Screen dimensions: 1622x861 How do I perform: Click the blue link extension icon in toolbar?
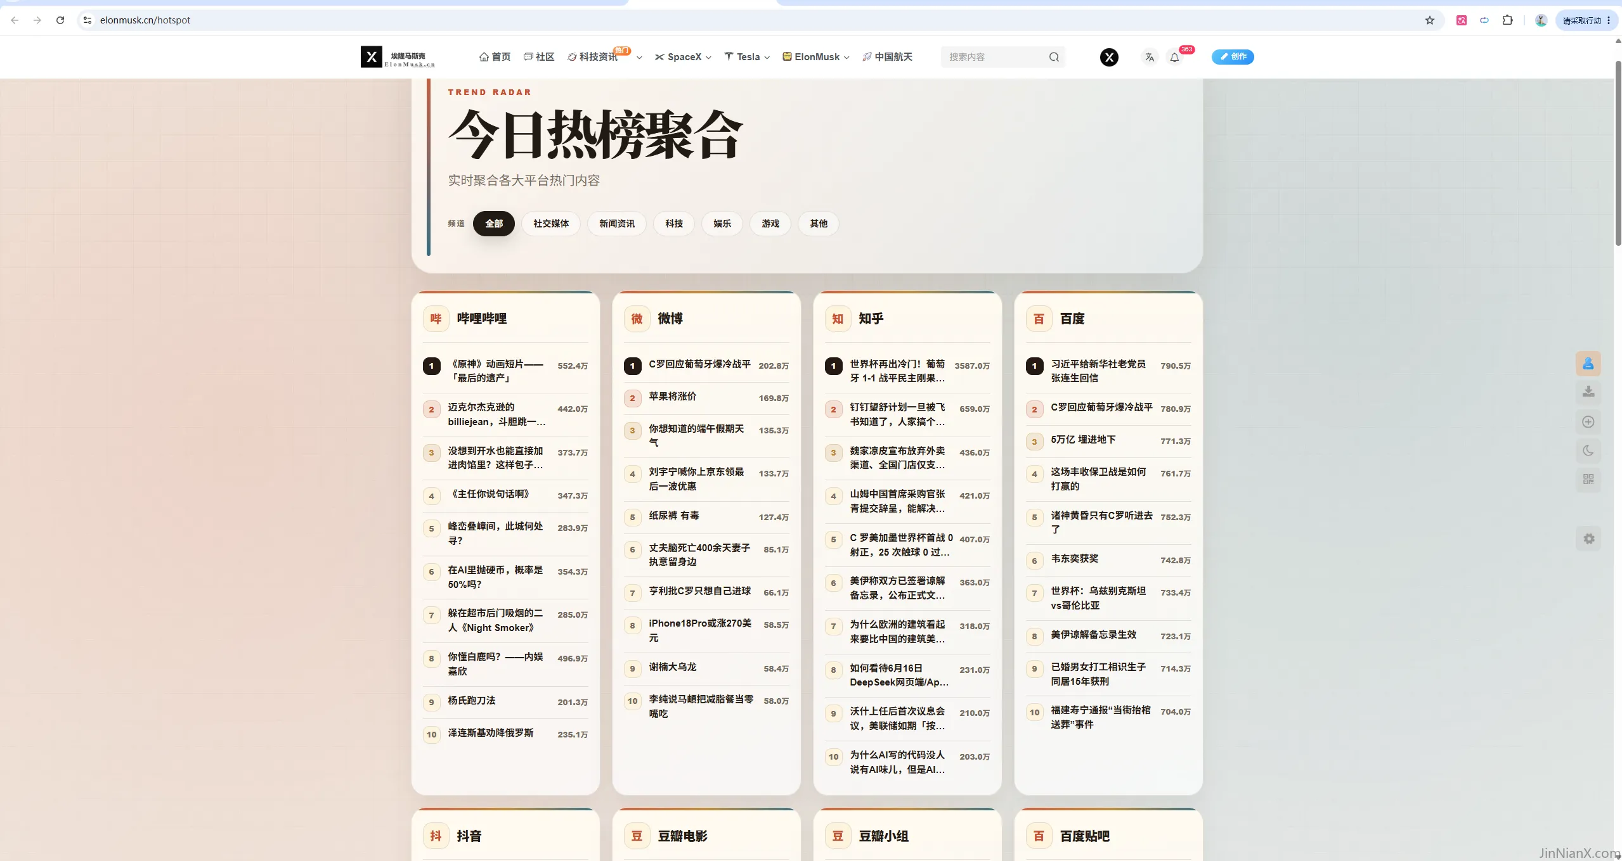pos(1484,20)
